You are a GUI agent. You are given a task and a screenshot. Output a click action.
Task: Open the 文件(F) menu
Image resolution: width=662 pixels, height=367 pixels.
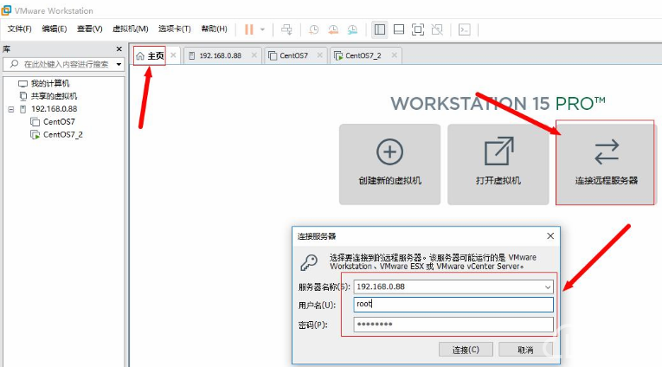coord(19,29)
